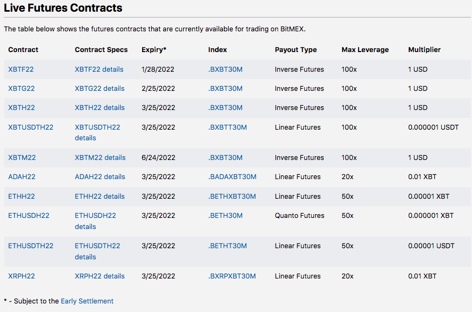Image resolution: width=472 pixels, height=312 pixels.
Task: Open .BXBTT30M index link
Action: pos(227,128)
